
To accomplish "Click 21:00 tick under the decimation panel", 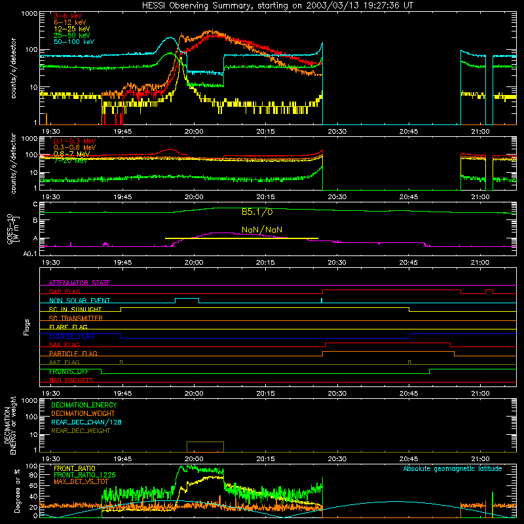I will 480,459.
